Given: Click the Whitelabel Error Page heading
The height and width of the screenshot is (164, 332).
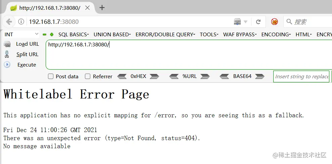Looking at the screenshot, I should click(x=77, y=94).
